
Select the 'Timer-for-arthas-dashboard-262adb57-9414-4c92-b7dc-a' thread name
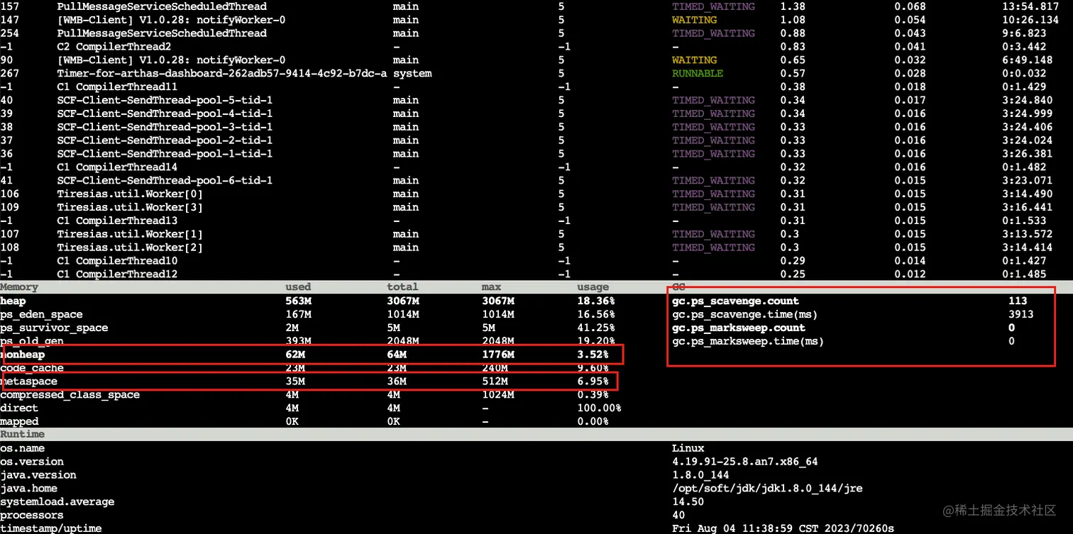click(222, 74)
